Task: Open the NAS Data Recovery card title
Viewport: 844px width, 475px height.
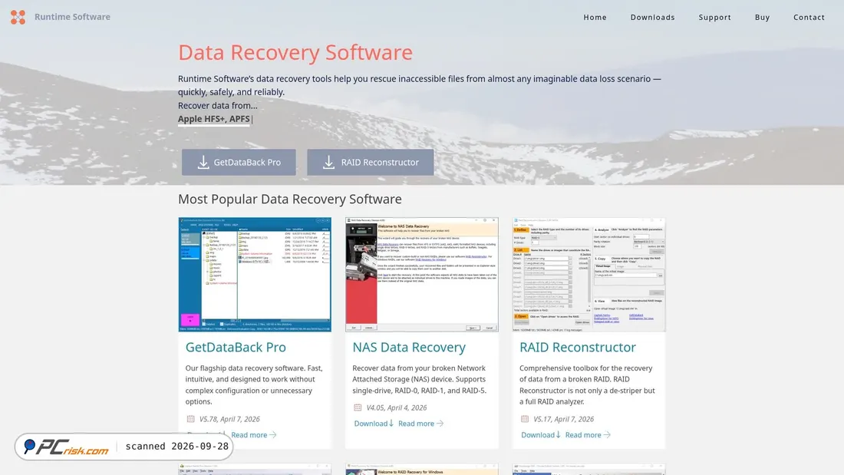Action: click(409, 348)
